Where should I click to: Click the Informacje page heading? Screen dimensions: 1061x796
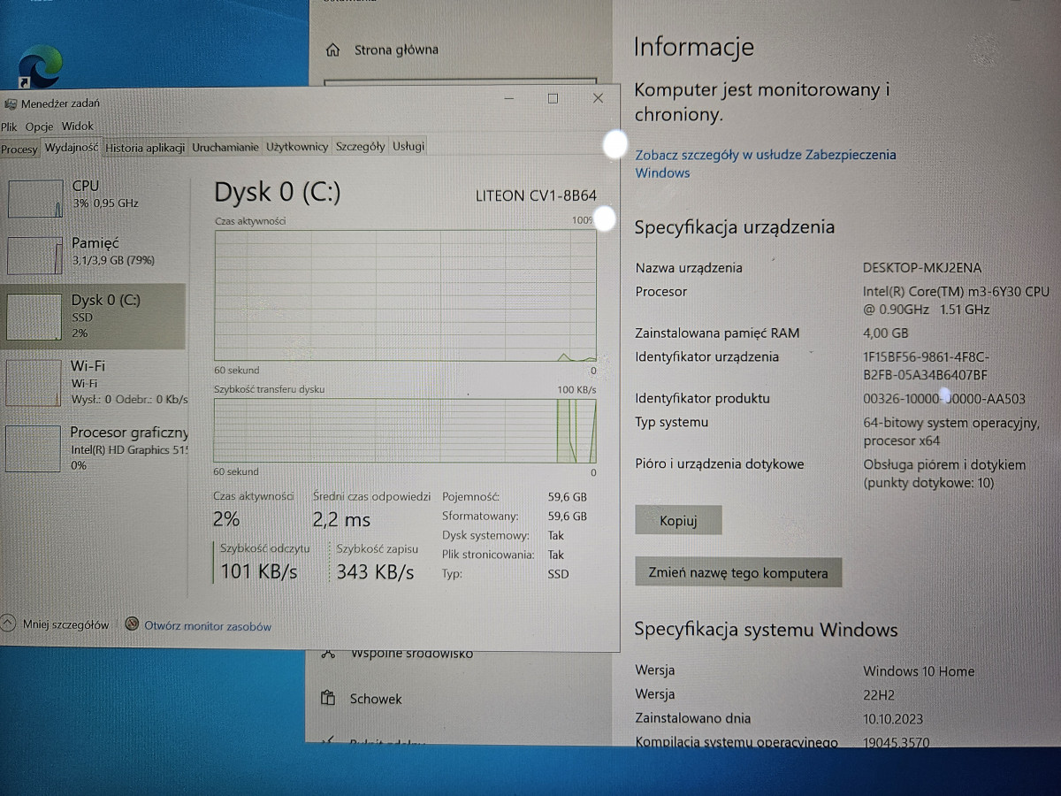tap(694, 47)
